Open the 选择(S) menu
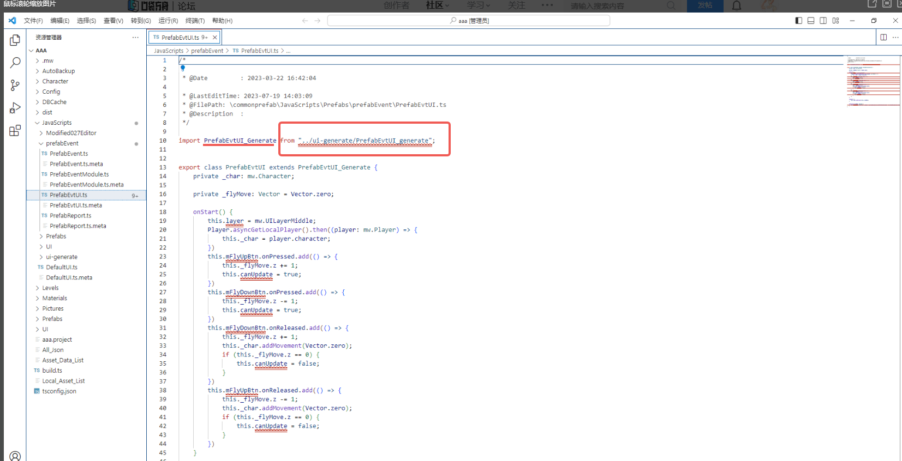 click(x=86, y=21)
